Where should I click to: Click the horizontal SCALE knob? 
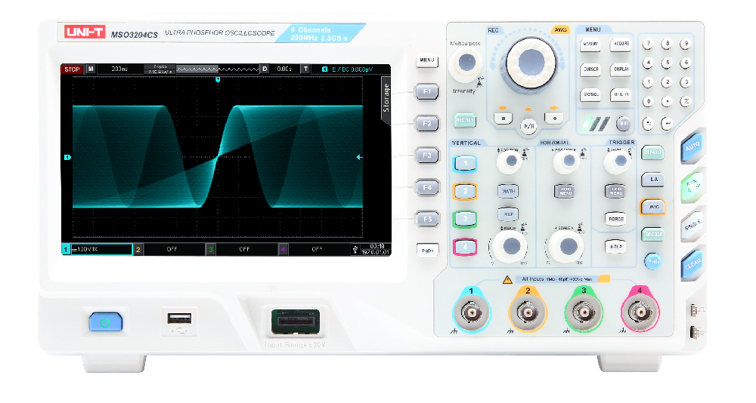click(568, 247)
